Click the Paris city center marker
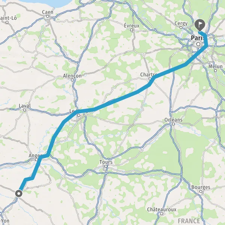Image resolution: width=225 pixels, height=225 pixels. click(198, 44)
